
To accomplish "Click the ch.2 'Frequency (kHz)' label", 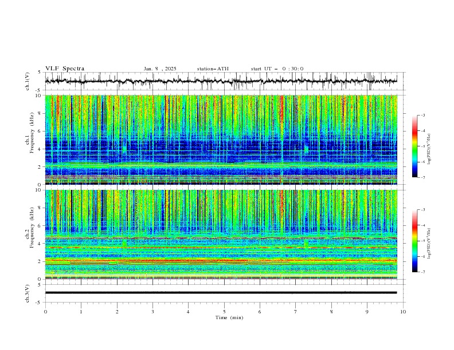I will 32,228.
